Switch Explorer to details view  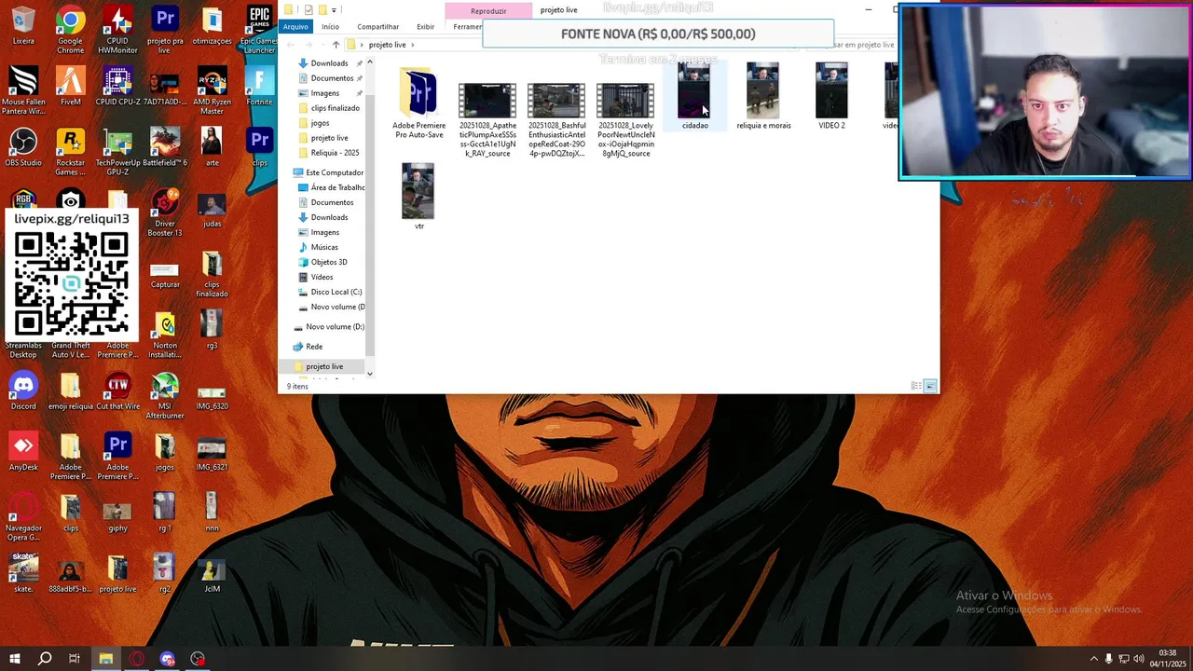point(916,386)
